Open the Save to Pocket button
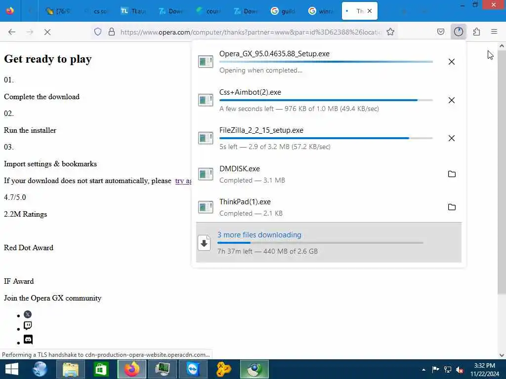The width and height of the screenshot is (506, 379). coord(441,32)
